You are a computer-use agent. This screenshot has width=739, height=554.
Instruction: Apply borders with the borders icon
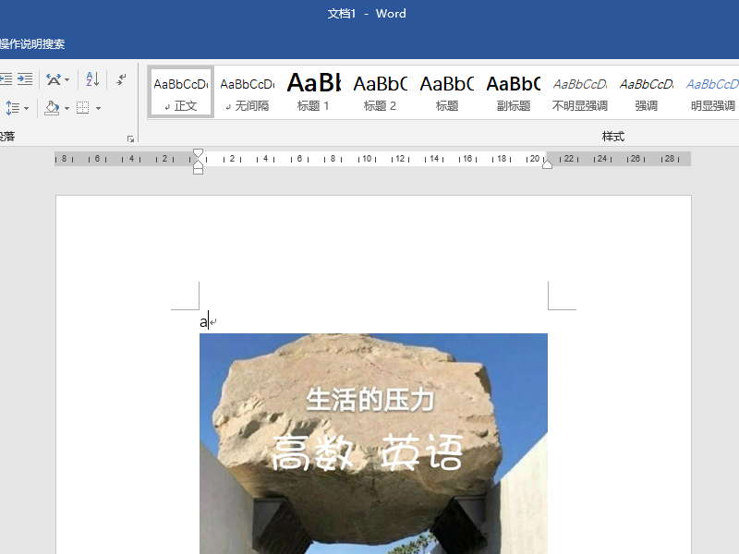point(83,108)
